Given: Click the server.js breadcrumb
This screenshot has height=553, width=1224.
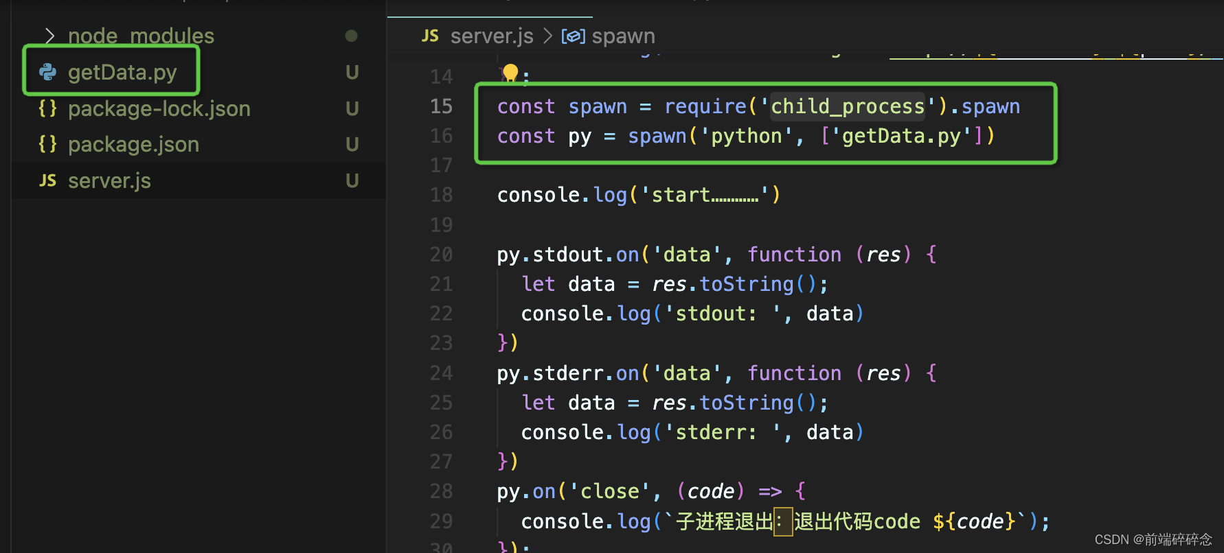Looking at the screenshot, I should (492, 36).
